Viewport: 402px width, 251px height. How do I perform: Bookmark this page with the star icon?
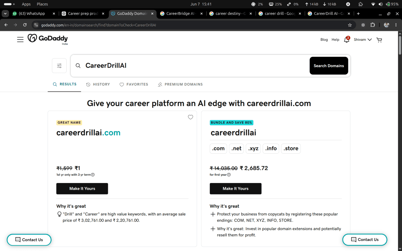point(350,25)
